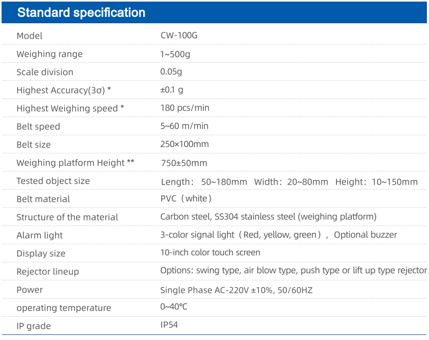This screenshot has width=429, height=340.
Task: Click the 3-color signal light description
Action: [x=278, y=235]
